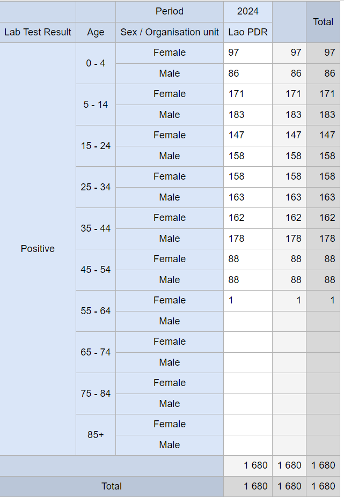Image resolution: width=344 pixels, height=497 pixels.
Task: Click the 65 - 74 age group label
Action: 96,352
